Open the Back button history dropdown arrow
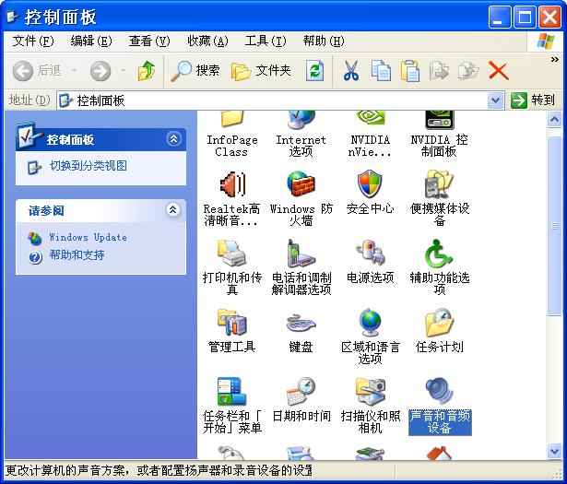This screenshot has width=567, height=484. pos(74,70)
